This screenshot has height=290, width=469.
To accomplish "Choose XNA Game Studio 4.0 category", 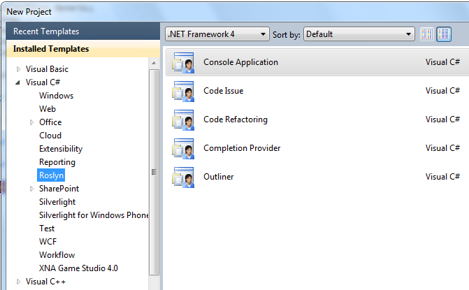I will coord(78,268).
